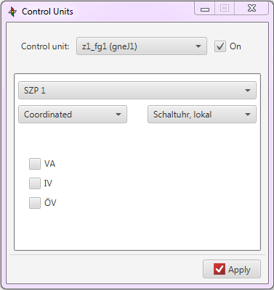Image resolution: width=274 pixels, height=290 pixels.
Task: Open the Schaltuhr, lokal dropdown
Action: tap(202, 115)
